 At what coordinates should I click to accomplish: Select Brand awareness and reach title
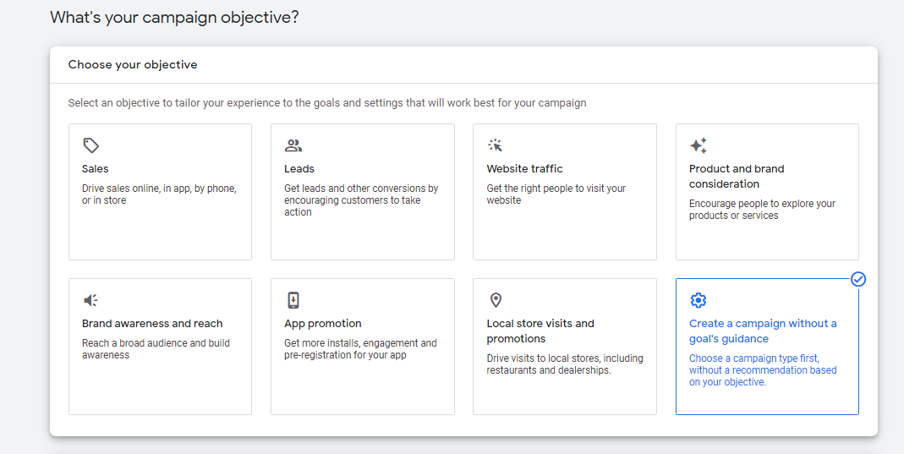(x=152, y=323)
